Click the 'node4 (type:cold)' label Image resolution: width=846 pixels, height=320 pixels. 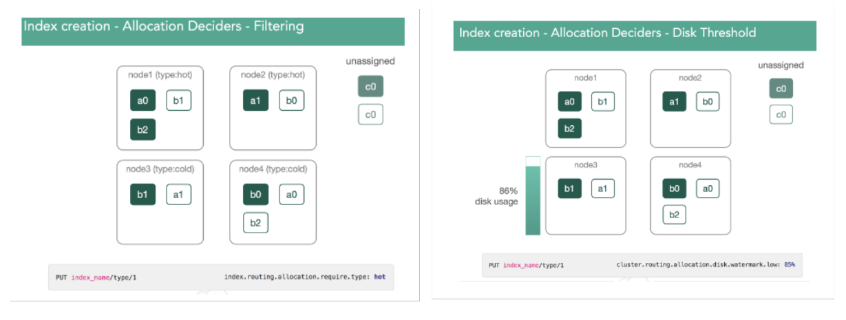(273, 169)
